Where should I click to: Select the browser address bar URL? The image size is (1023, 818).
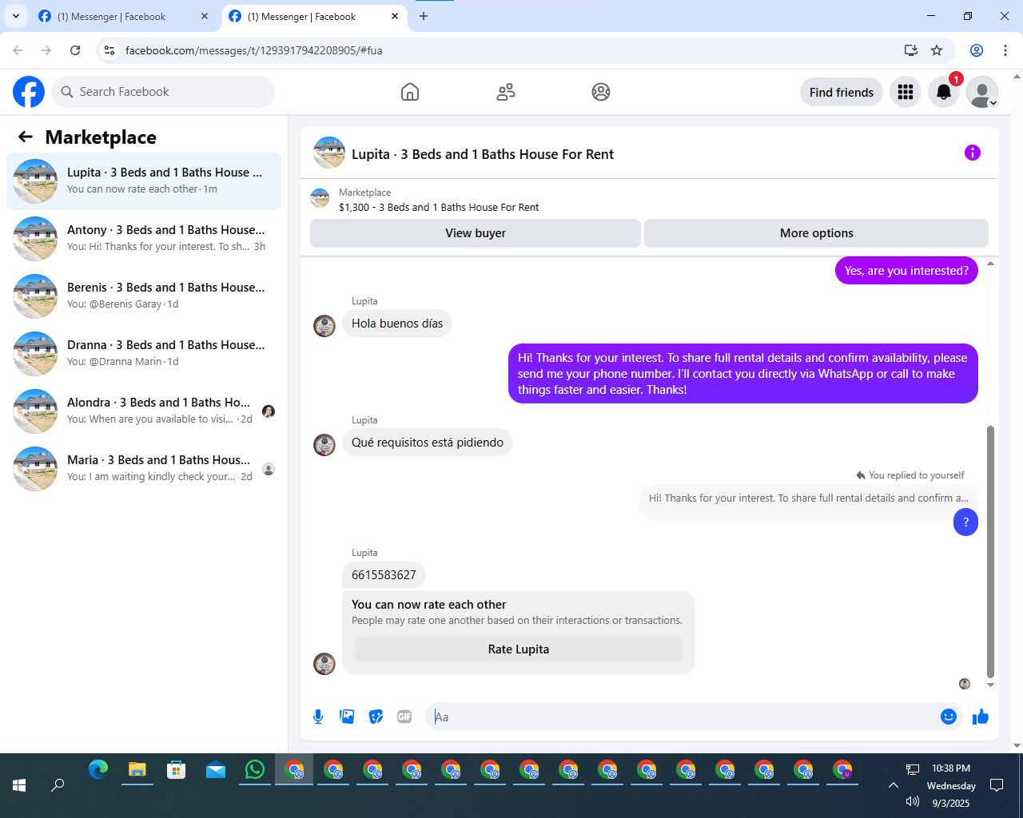tap(253, 50)
